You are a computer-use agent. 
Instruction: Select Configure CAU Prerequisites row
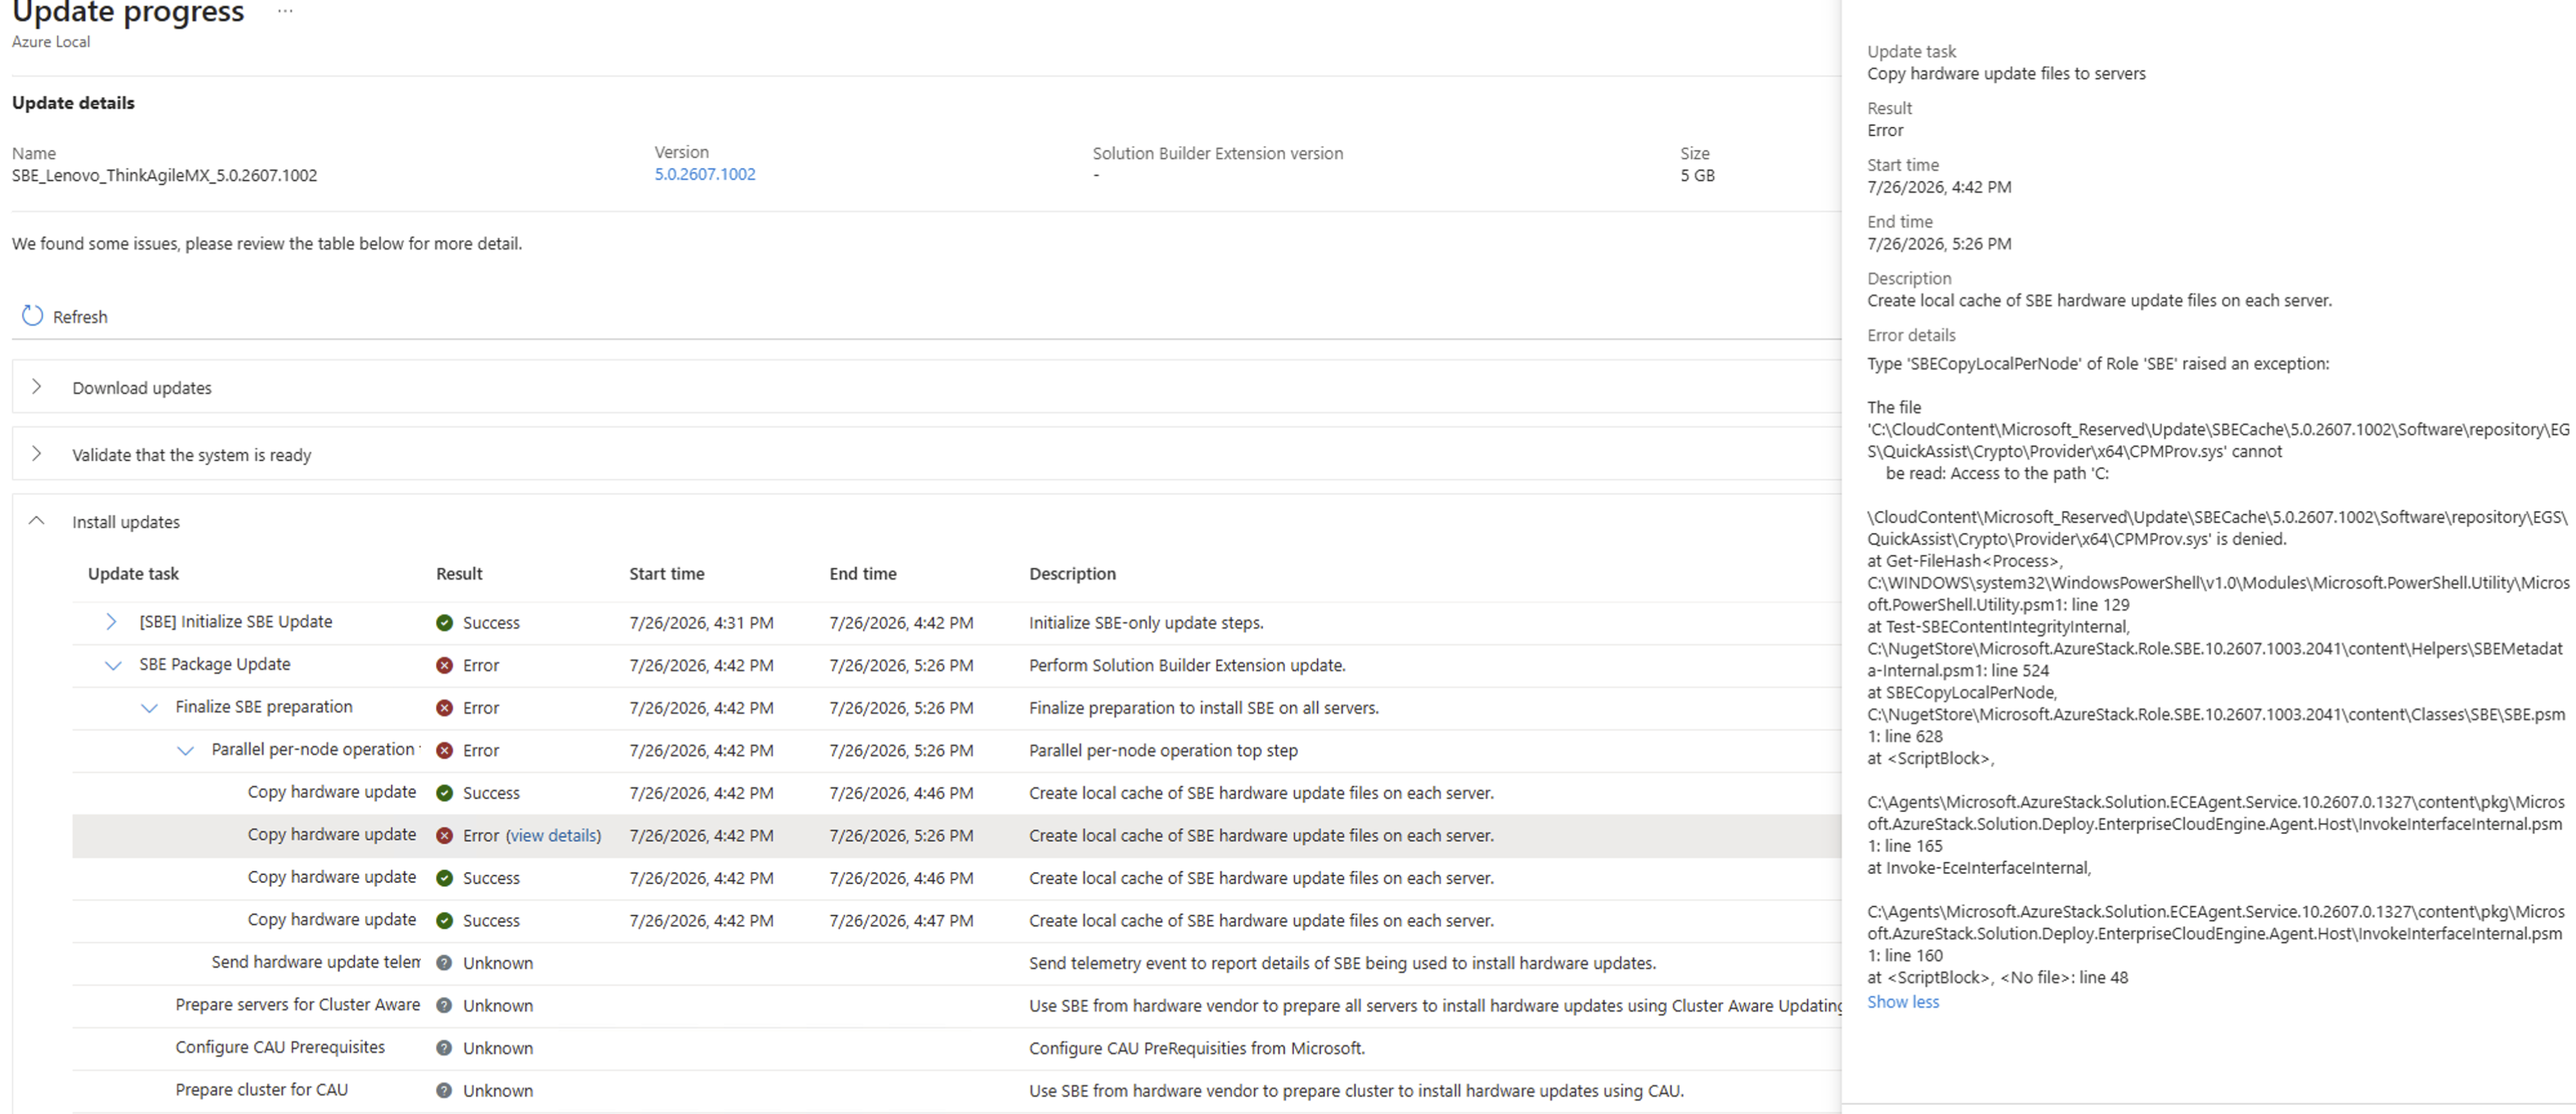click(956, 1048)
